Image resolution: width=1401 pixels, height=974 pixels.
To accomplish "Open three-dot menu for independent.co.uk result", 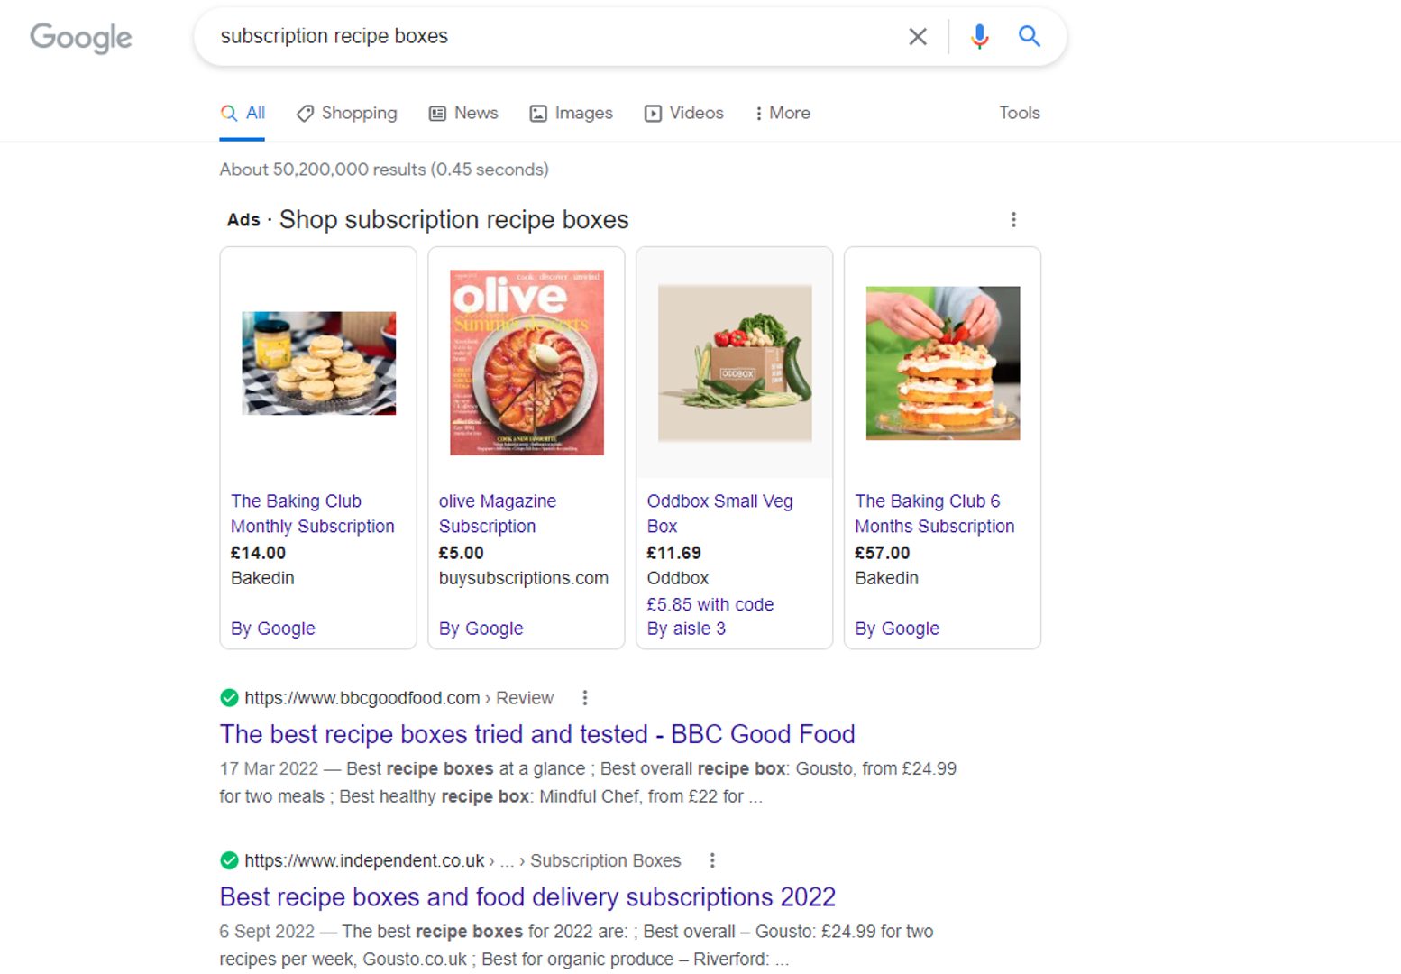I will [x=711, y=860].
